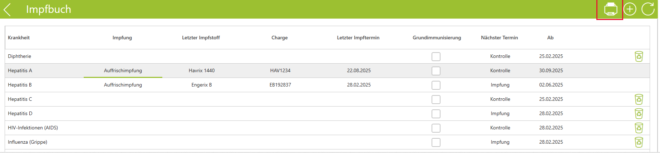660x153 pixels.
Task: Click the print Impfbuch icon
Action: 610,9
